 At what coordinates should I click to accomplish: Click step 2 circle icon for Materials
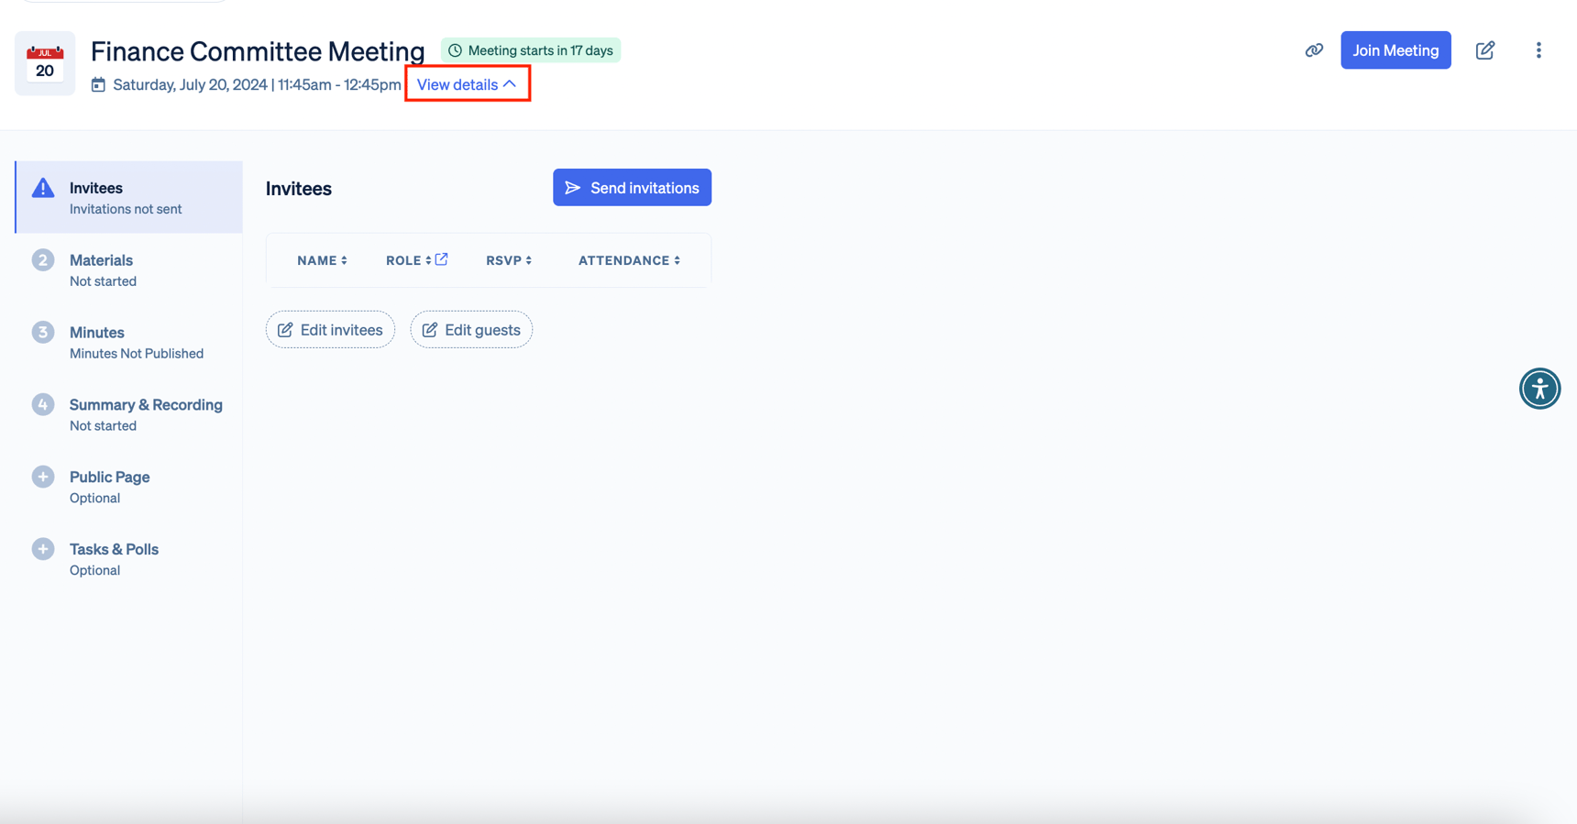pos(43,260)
